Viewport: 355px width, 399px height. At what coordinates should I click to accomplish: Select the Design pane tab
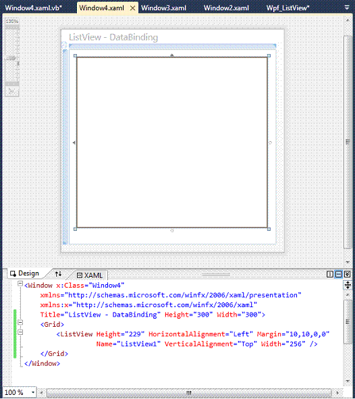tap(25, 273)
